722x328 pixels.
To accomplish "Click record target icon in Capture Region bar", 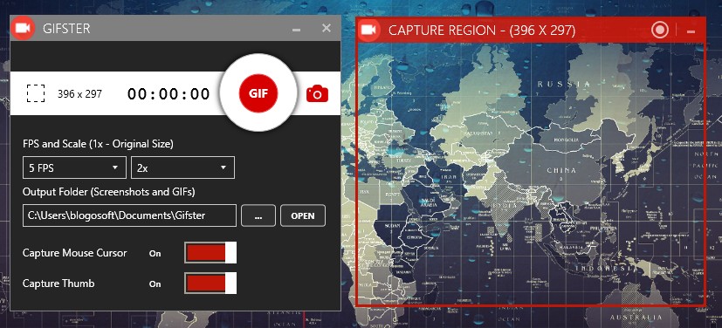I will pos(660,31).
